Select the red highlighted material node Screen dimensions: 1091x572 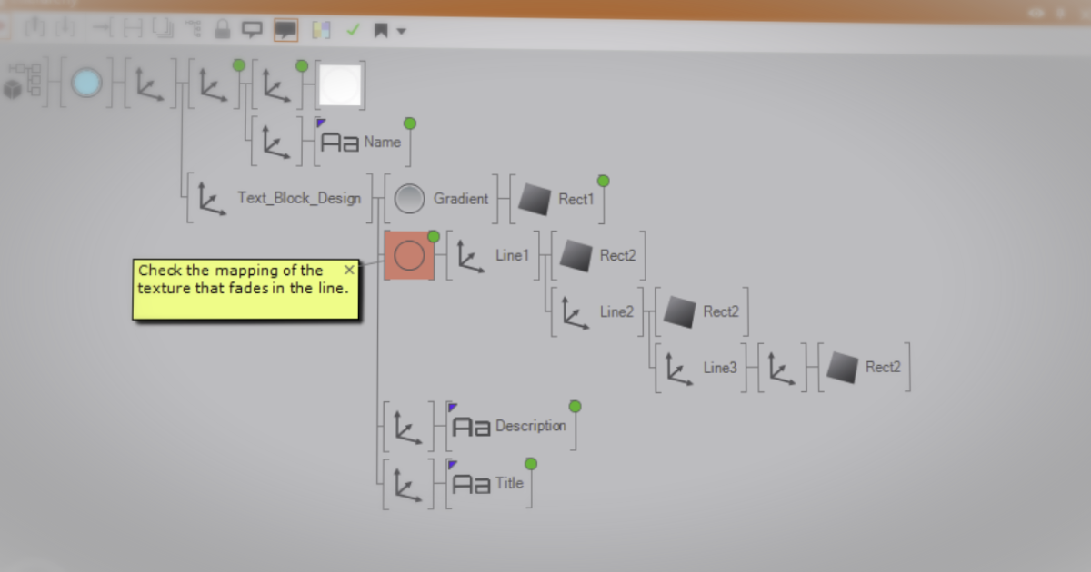409,255
